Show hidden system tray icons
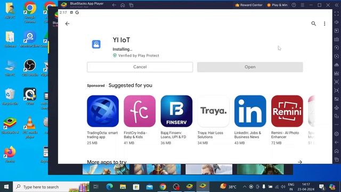 coord(245,187)
